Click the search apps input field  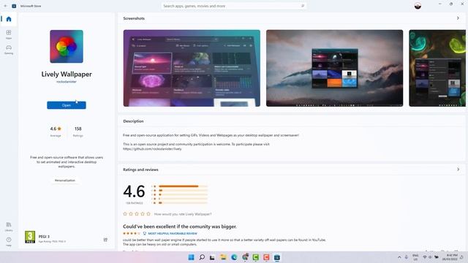tap(233, 6)
